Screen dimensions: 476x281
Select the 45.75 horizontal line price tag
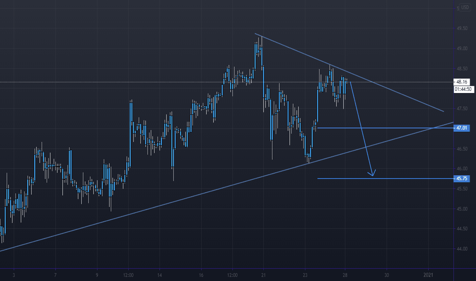[x=462, y=179]
